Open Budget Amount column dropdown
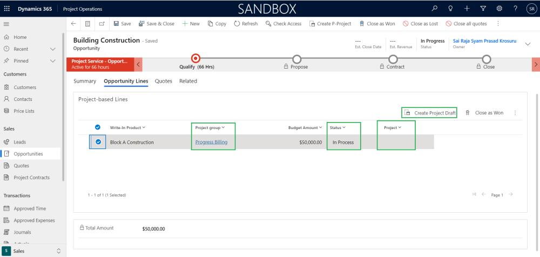Image resolution: width=540 pixels, height=257 pixels. click(x=305, y=127)
